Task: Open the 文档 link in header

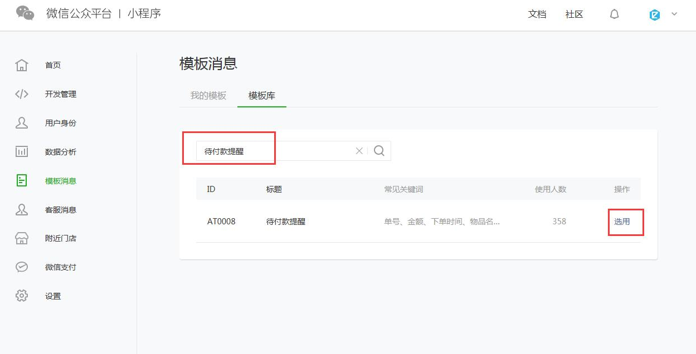Action: coord(537,14)
